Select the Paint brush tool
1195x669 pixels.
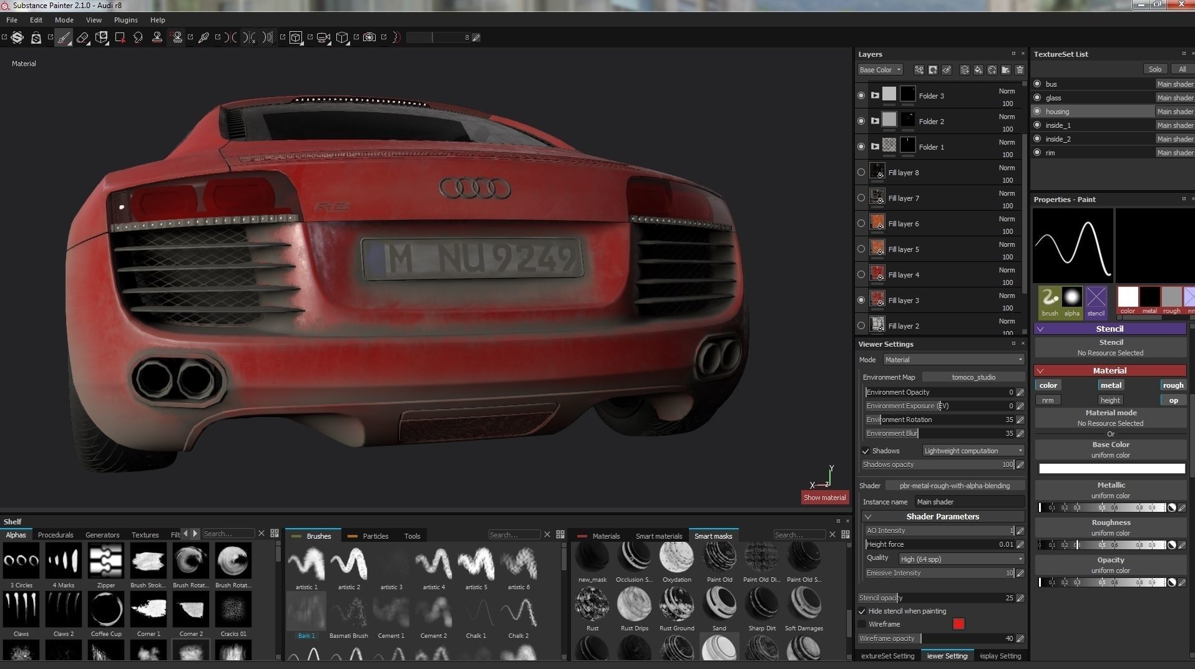(x=64, y=37)
